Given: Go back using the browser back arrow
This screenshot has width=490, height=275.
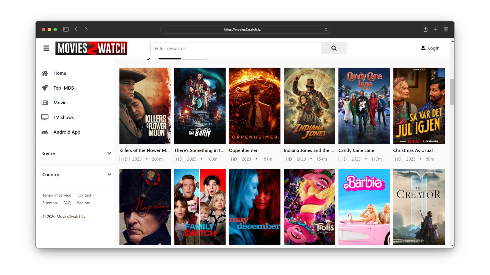Looking at the screenshot, I should (x=76, y=30).
